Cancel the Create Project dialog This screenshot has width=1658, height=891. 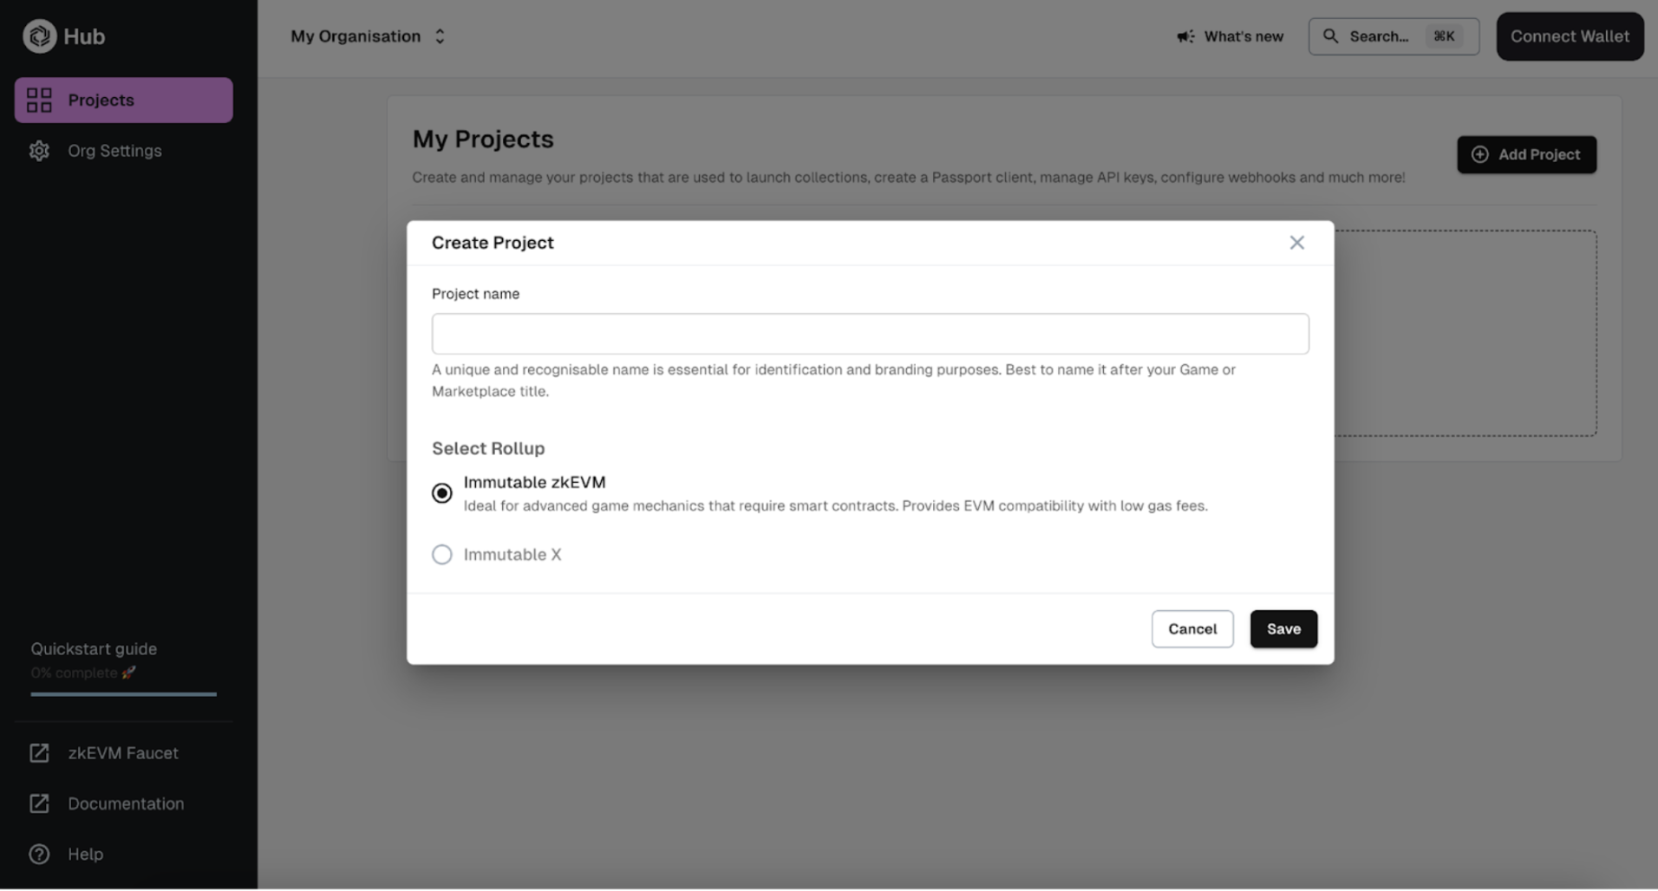(1192, 629)
